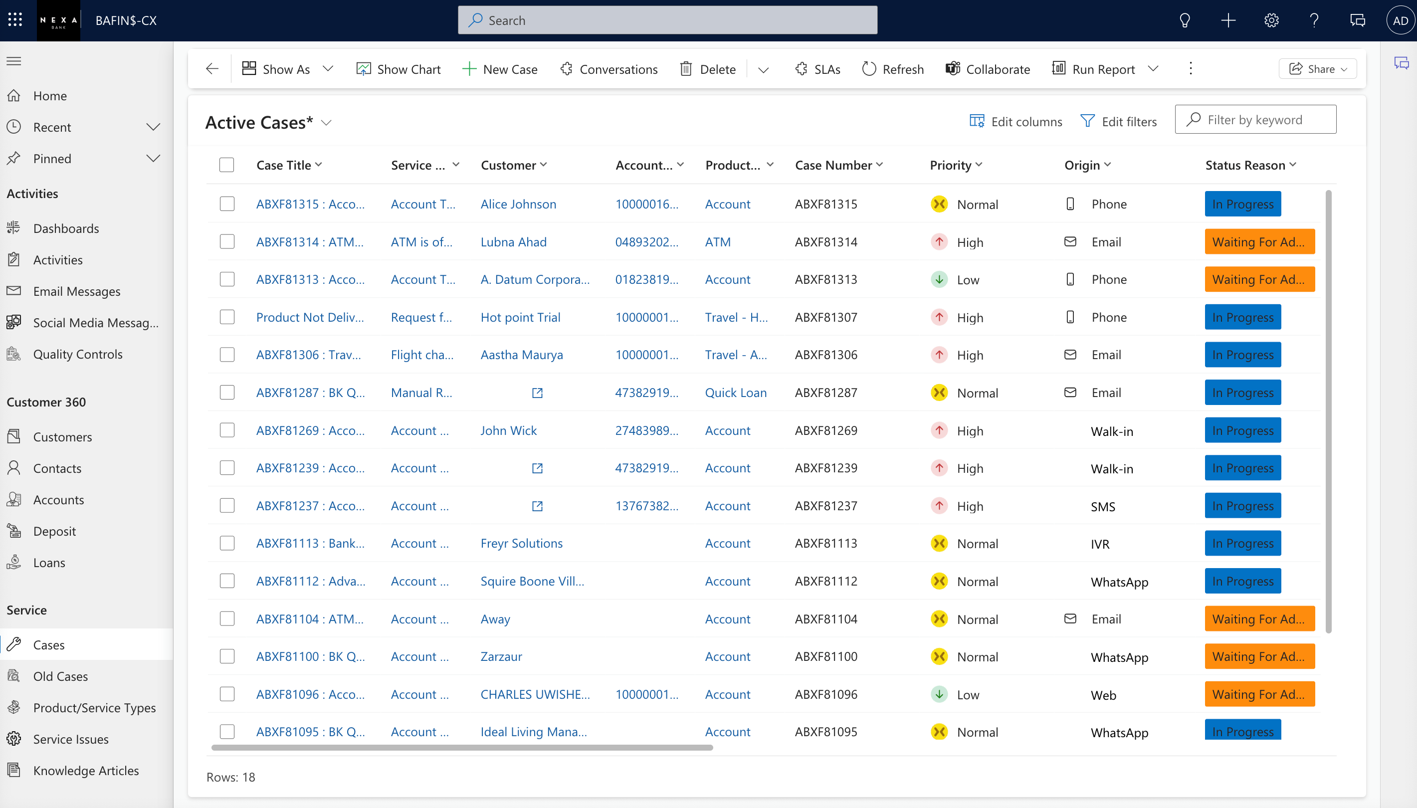This screenshot has height=808, width=1417.
Task: Click Edit filters
Action: (1118, 121)
